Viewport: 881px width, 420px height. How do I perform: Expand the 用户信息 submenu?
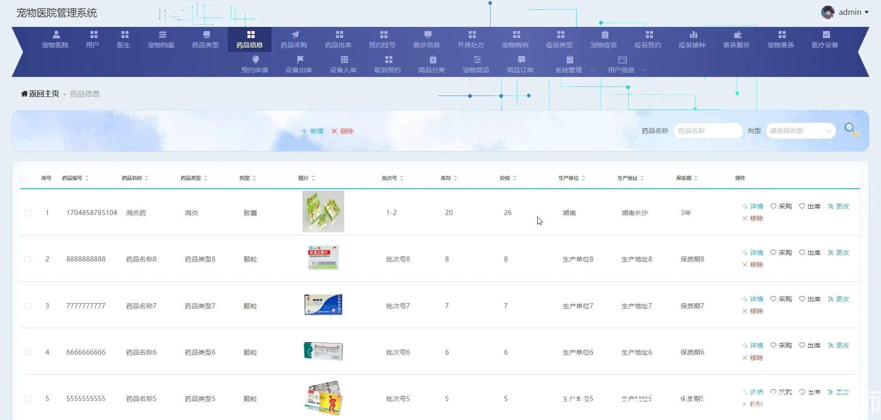click(x=644, y=70)
